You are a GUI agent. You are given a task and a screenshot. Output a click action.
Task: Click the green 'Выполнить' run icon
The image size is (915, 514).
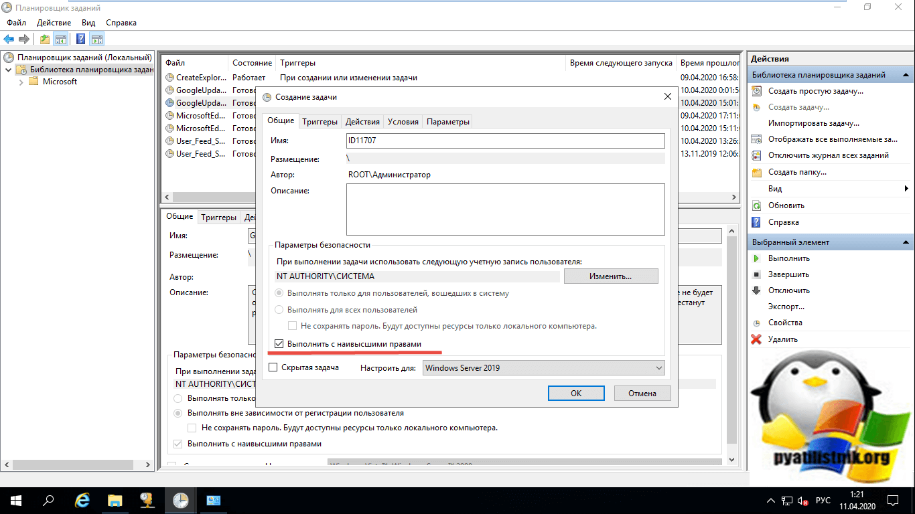pyautogui.click(x=757, y=258)
